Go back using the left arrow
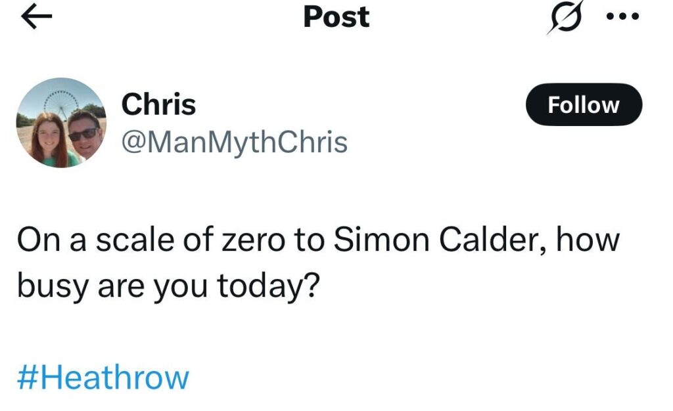This screenshot has height=411, width=673. pos(37,18)
